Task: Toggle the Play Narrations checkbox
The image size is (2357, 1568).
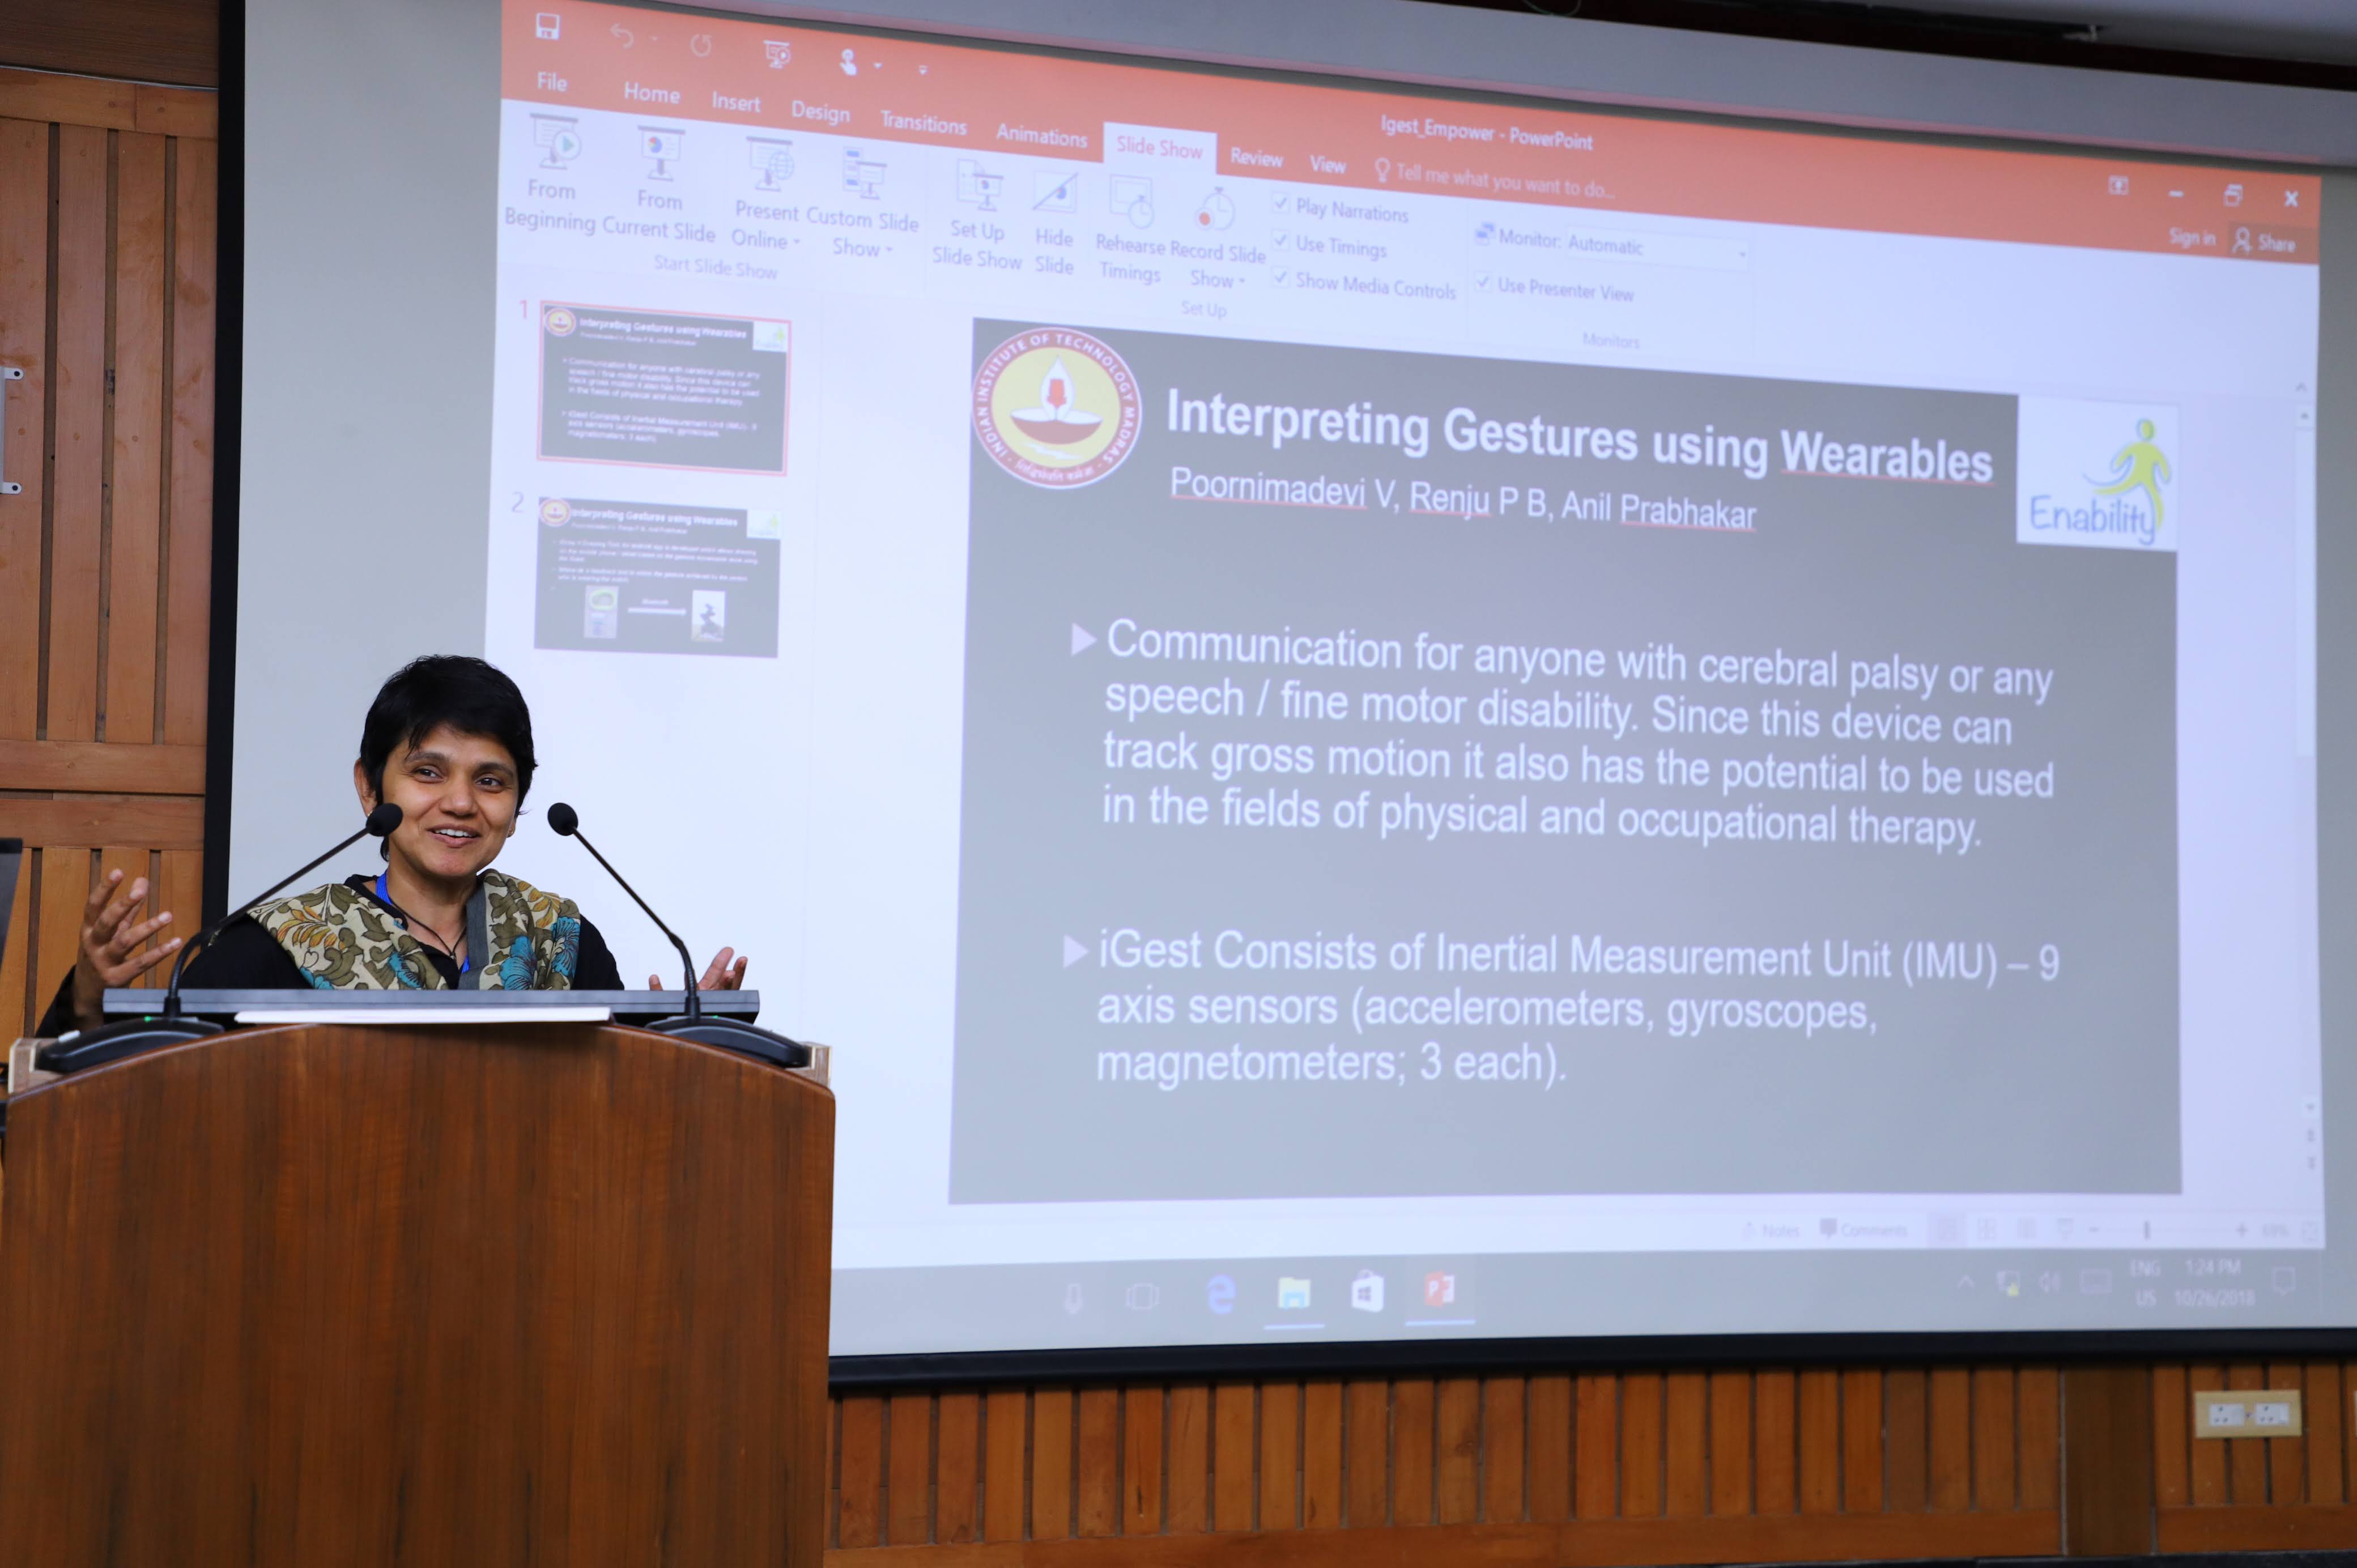Action: click(x=1281, y=204)
